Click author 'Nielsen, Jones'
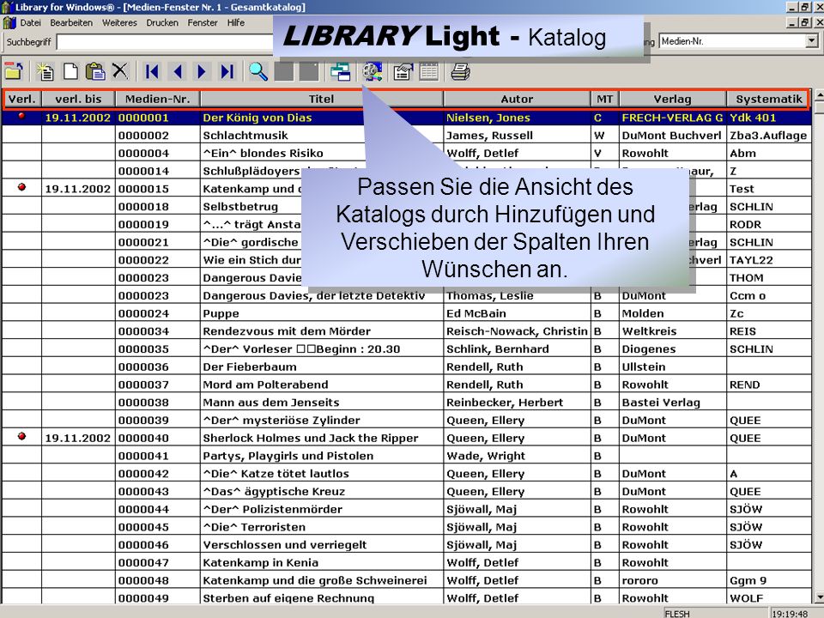Screen dimensions: 824x618 pos(488,118)
